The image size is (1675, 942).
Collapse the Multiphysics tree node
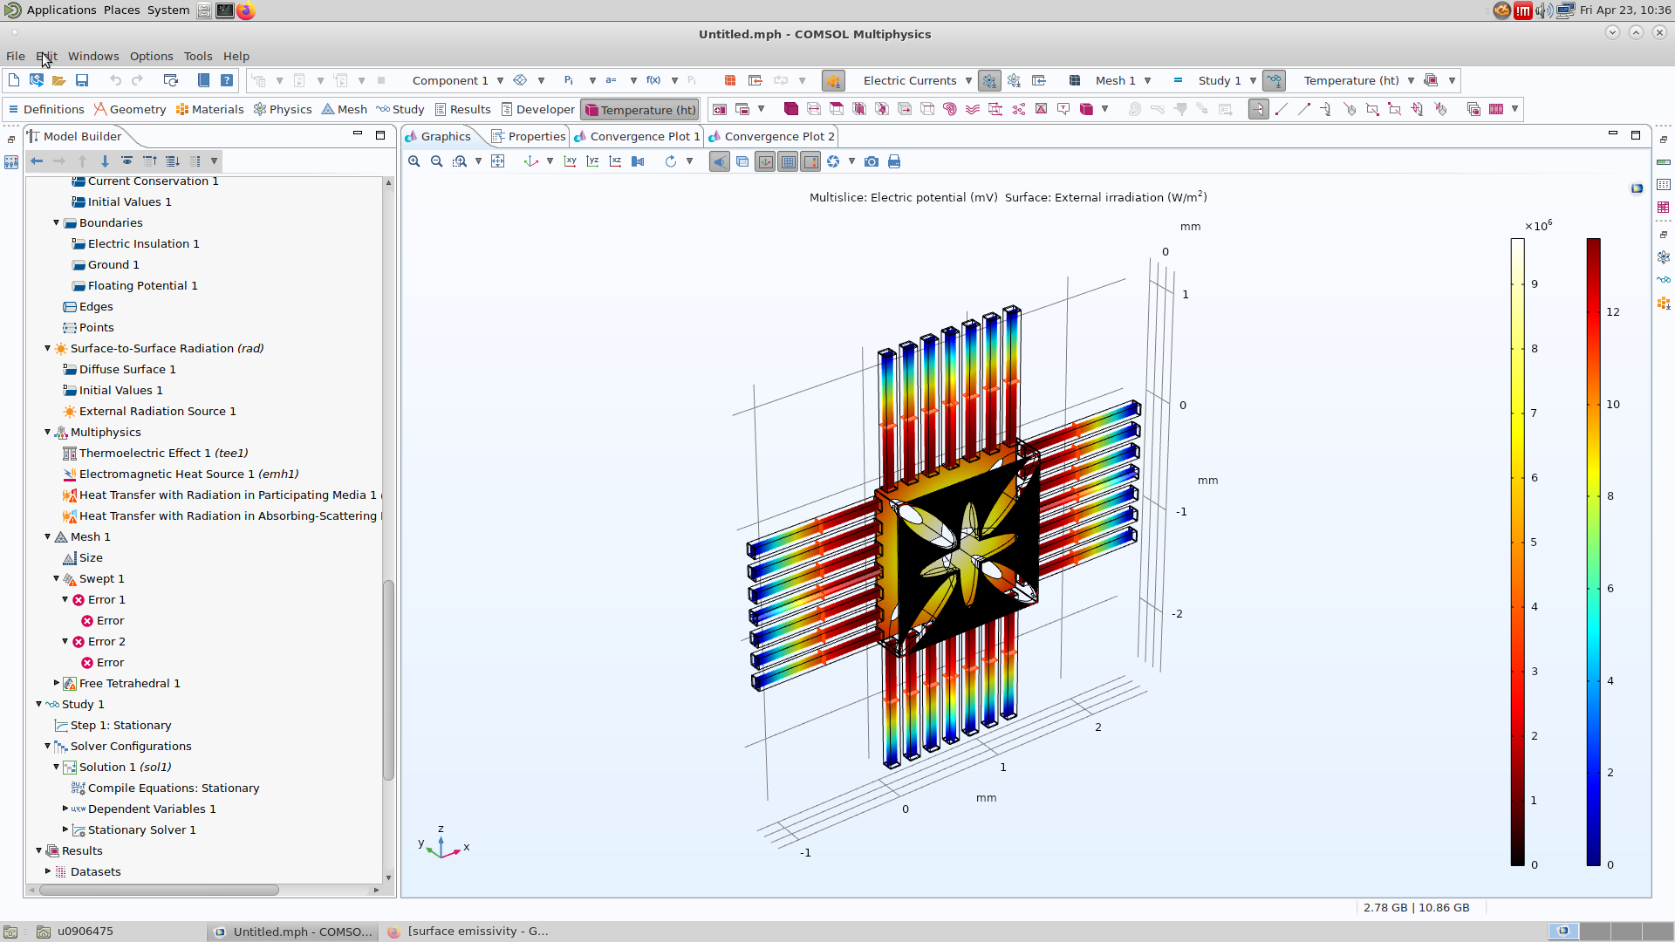[x=47, y=432]
